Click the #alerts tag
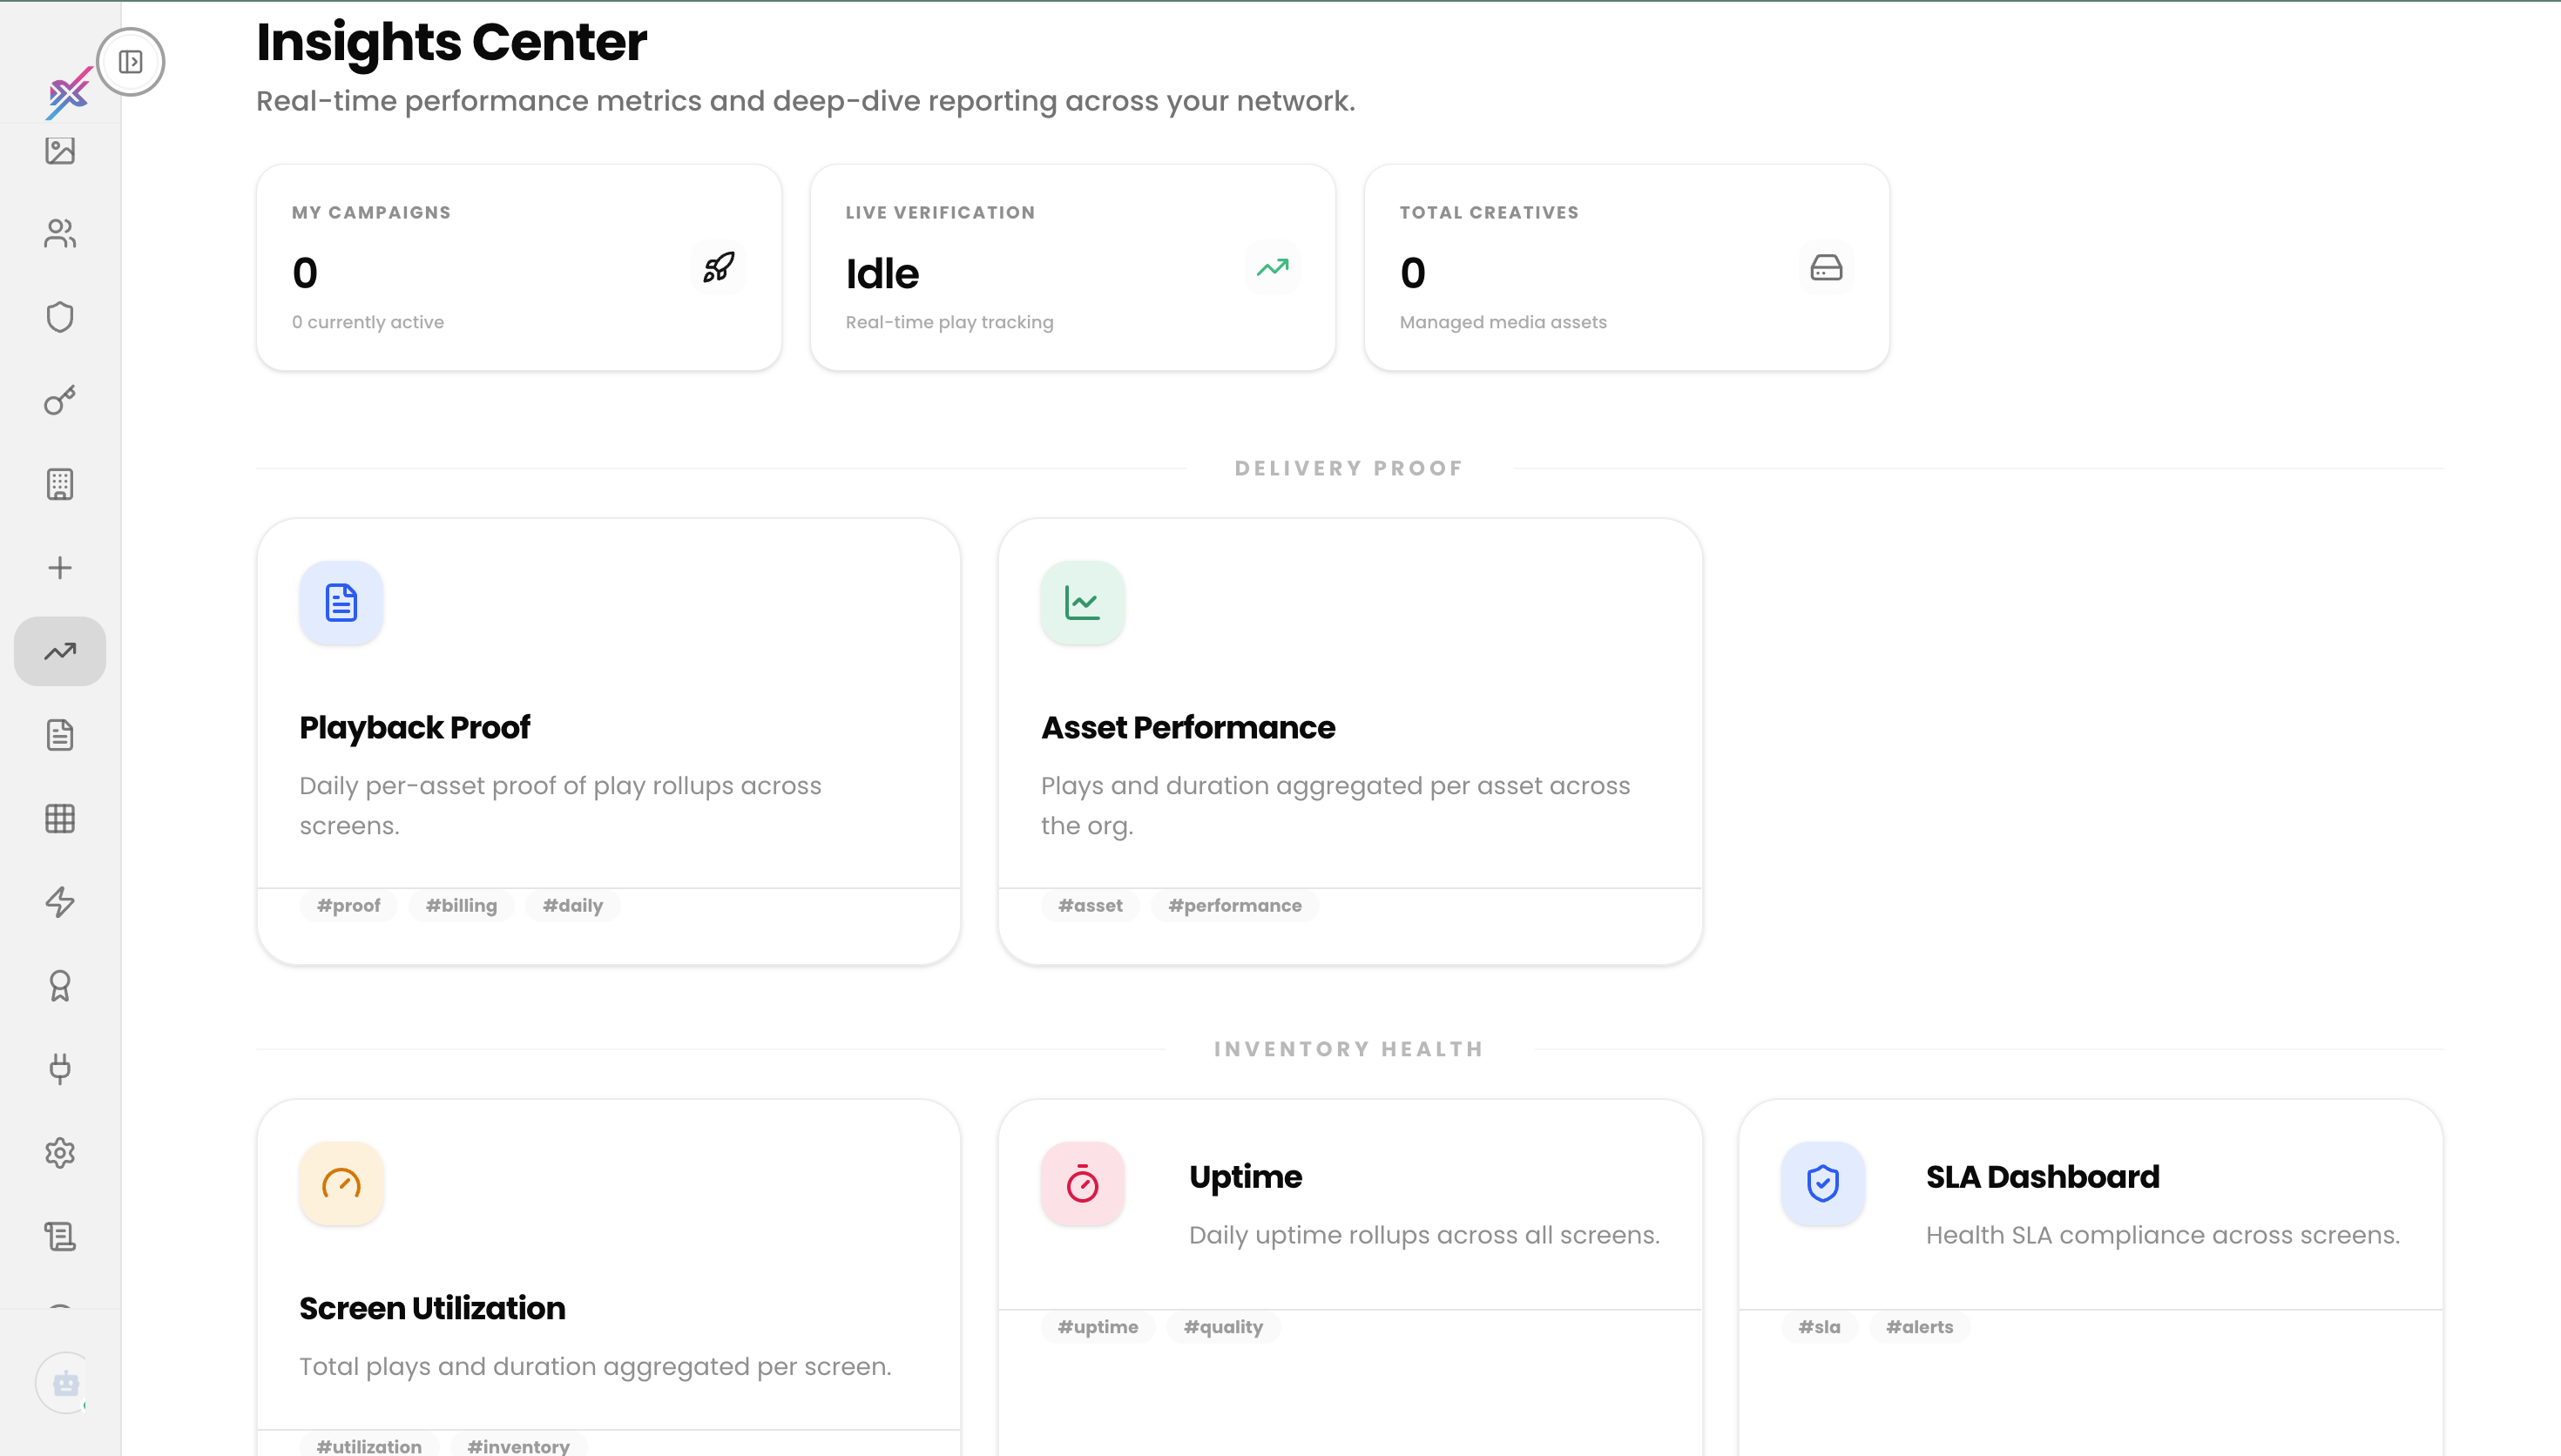The width and height of the screenshot is (2561, 1456). (1919, 1327)
